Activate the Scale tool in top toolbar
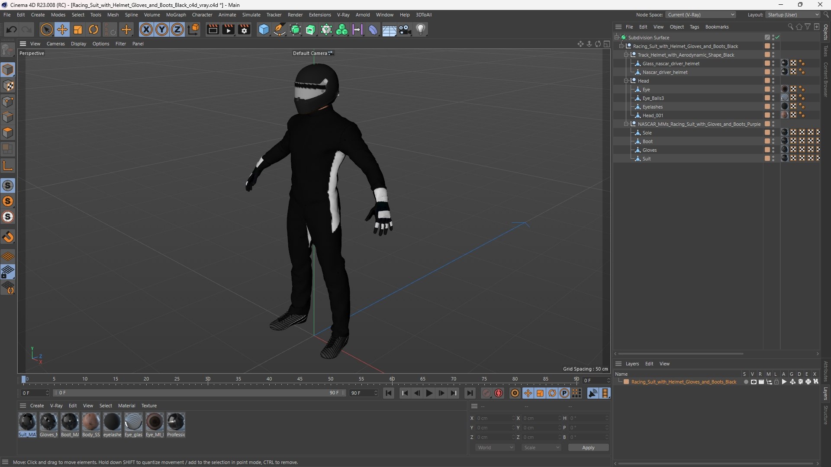 coord(78,29)
